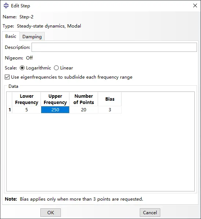Click OK to confirm step settings
Screen dimensions: 201x219
pos(51,213)
